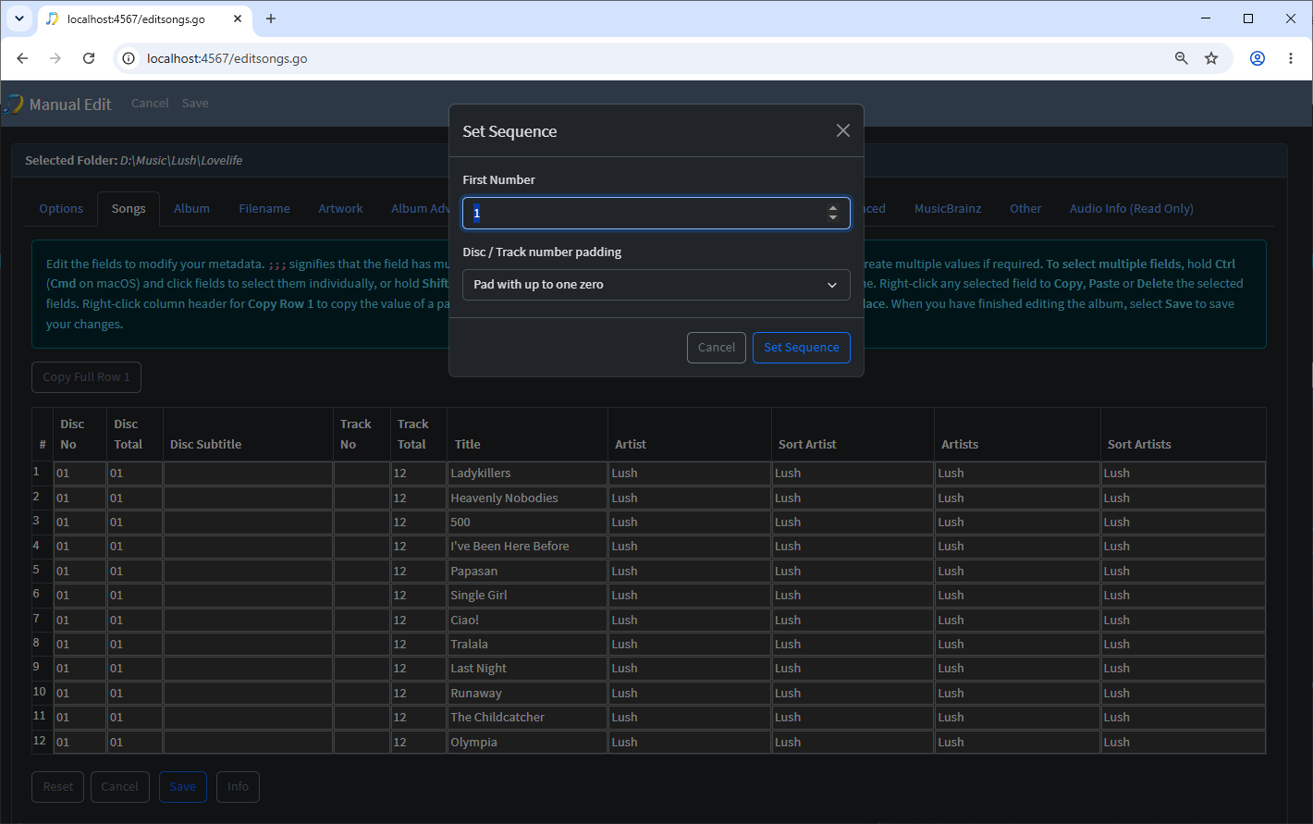Switch to the Options tab
Viewport: 1313px width, 824px height.
pyautogui.click(x=61, y=209)
